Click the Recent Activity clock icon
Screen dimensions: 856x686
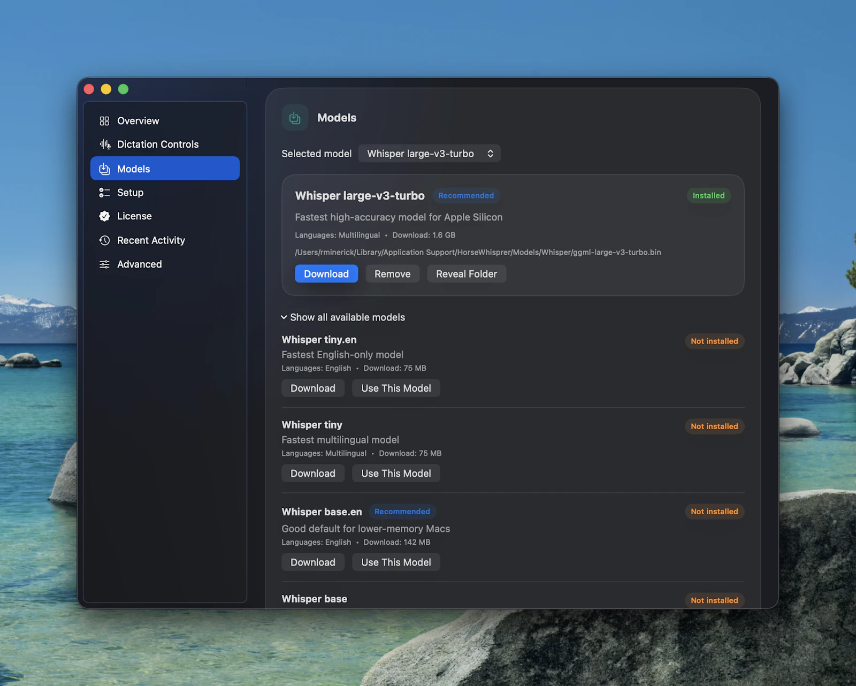(x=104, y=240)
